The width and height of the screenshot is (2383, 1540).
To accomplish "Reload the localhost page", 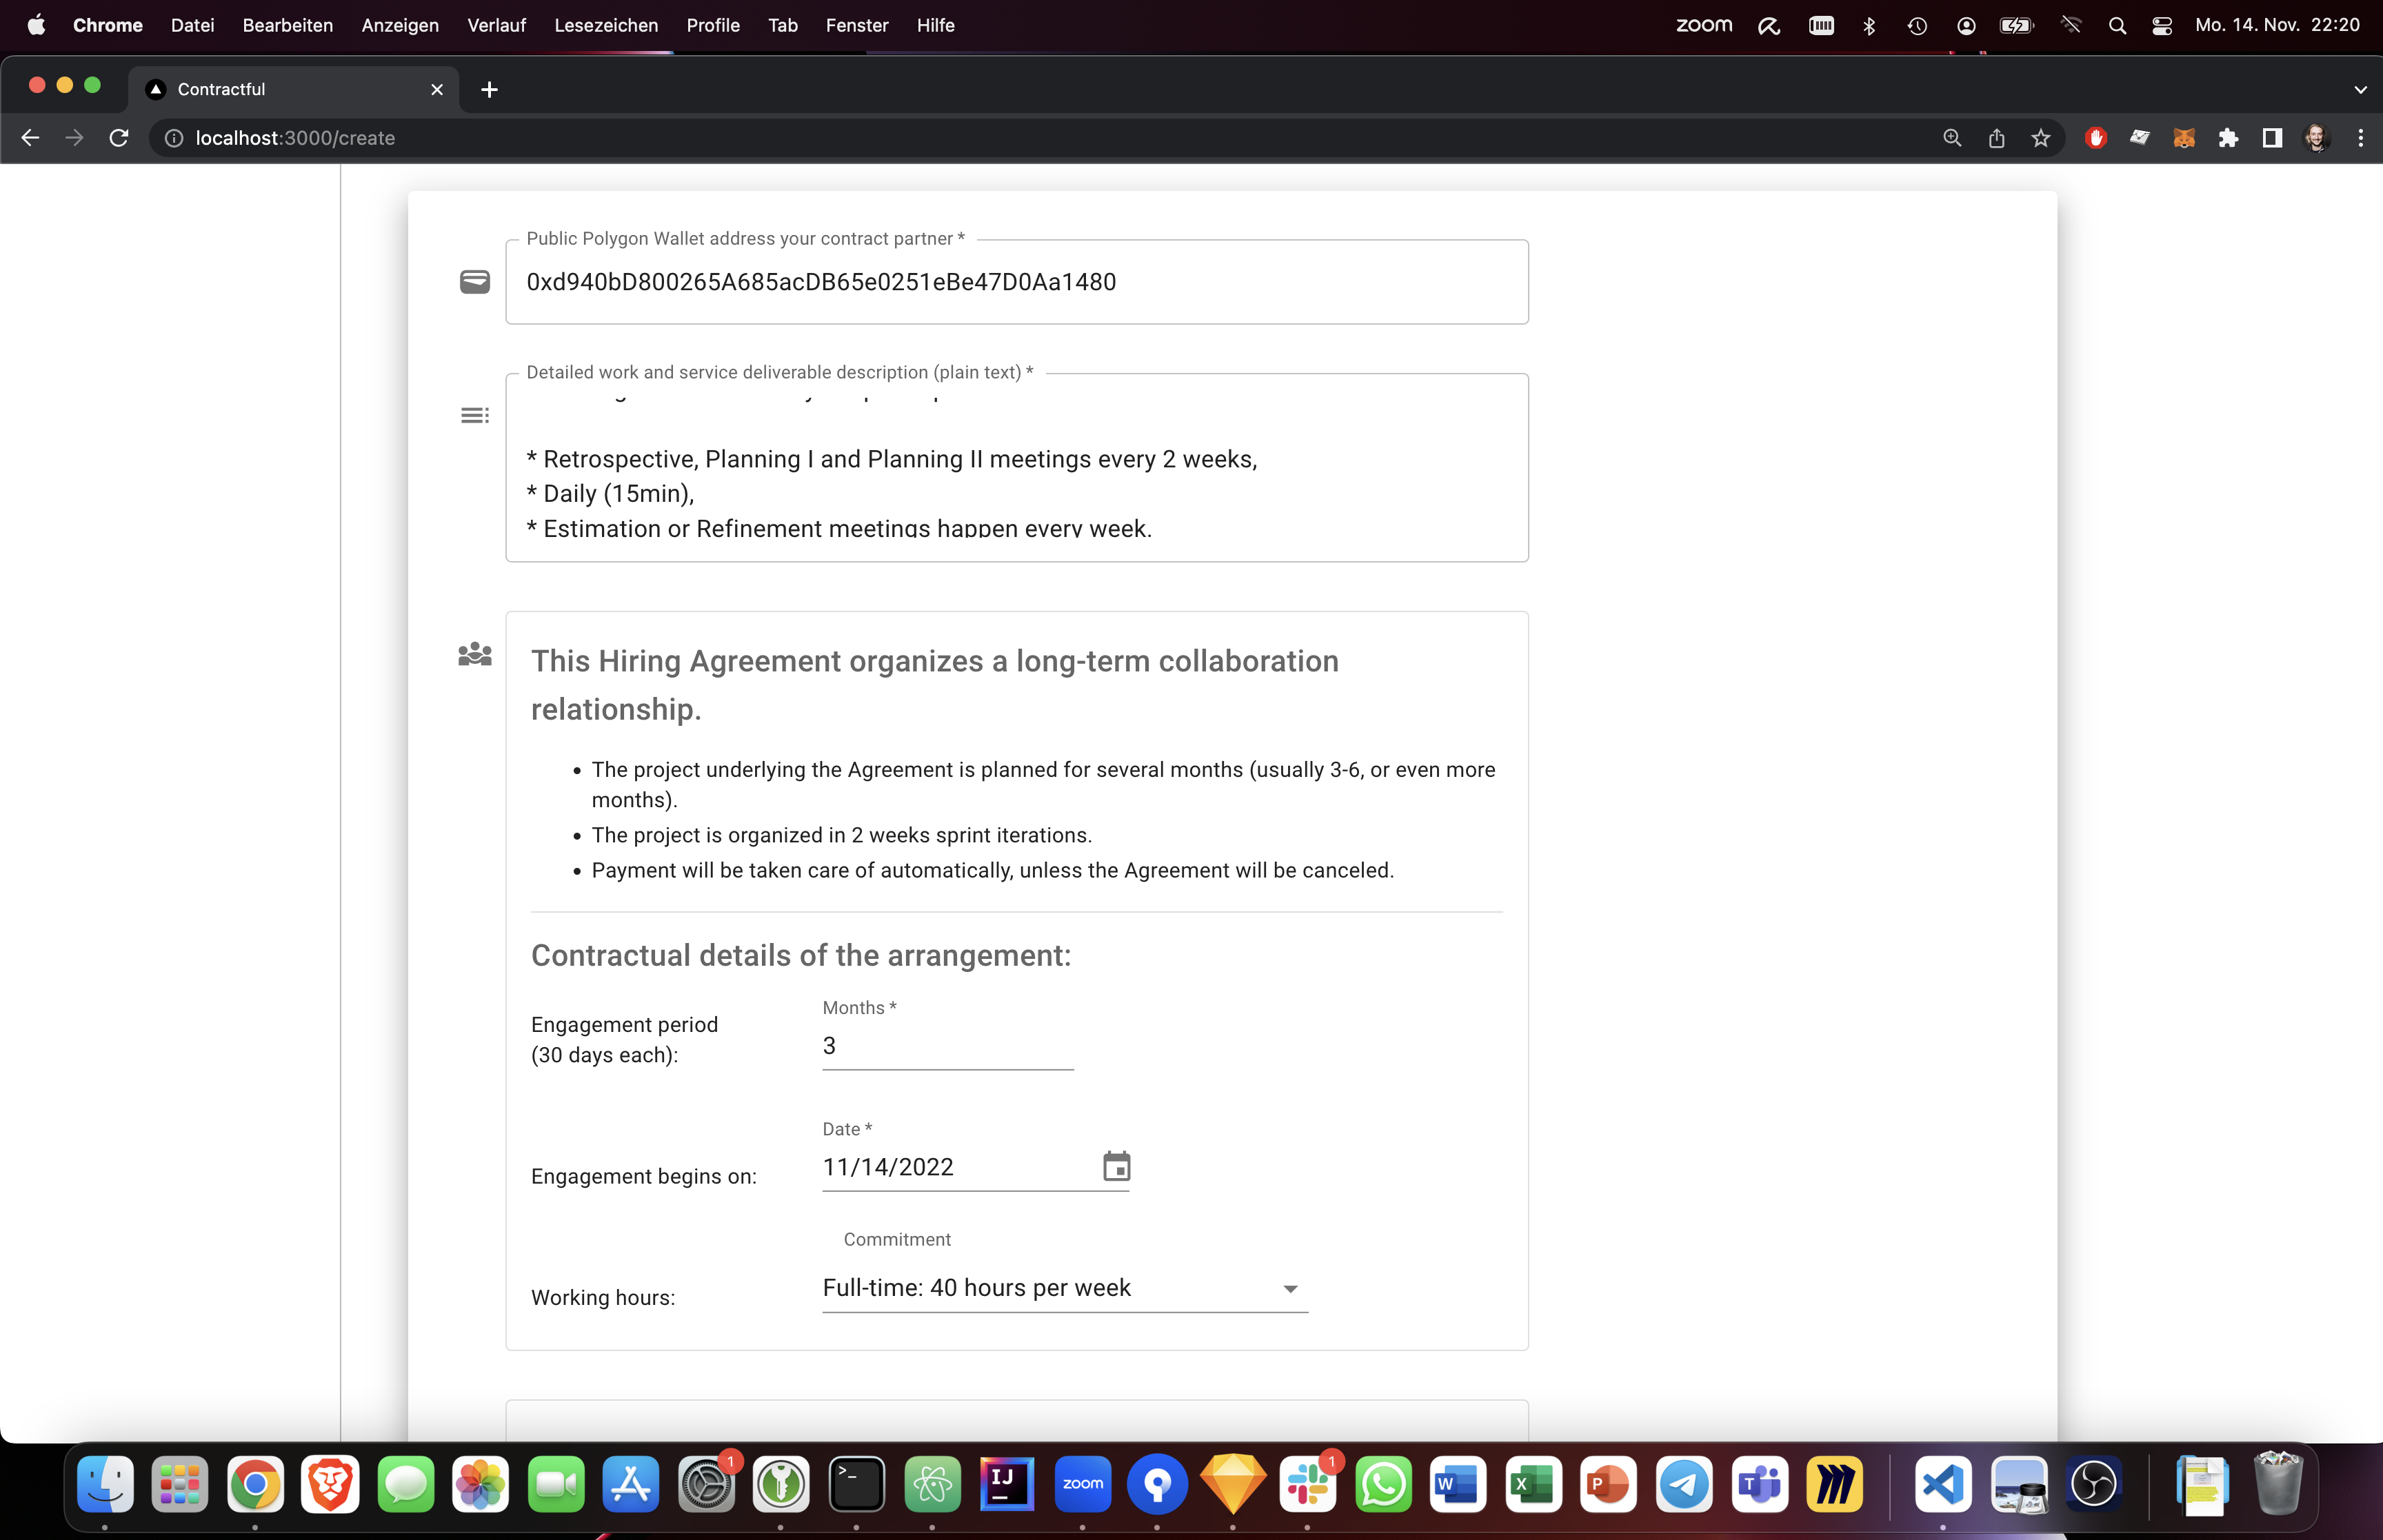I will [119, 138].
